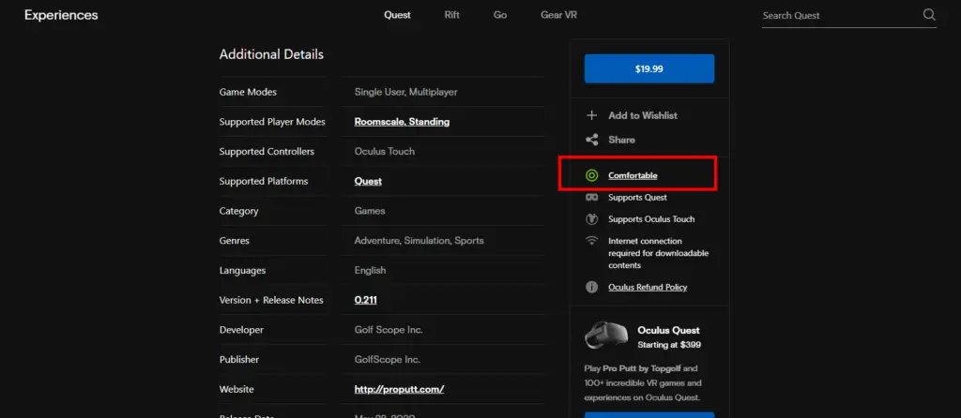961x418 pixels.
Task: Switch to the Go tab
Action: click(500, 15)
